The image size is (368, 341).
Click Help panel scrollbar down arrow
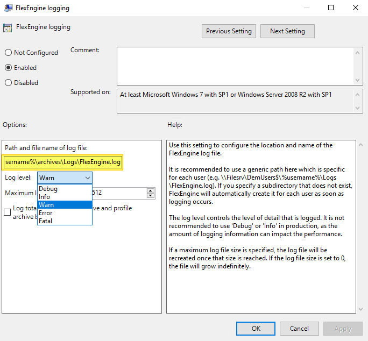coord(360,309)
